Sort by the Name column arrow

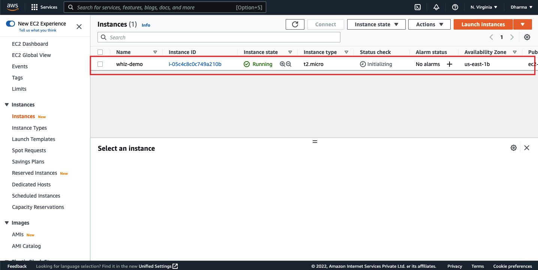click(x=155, y=52)
